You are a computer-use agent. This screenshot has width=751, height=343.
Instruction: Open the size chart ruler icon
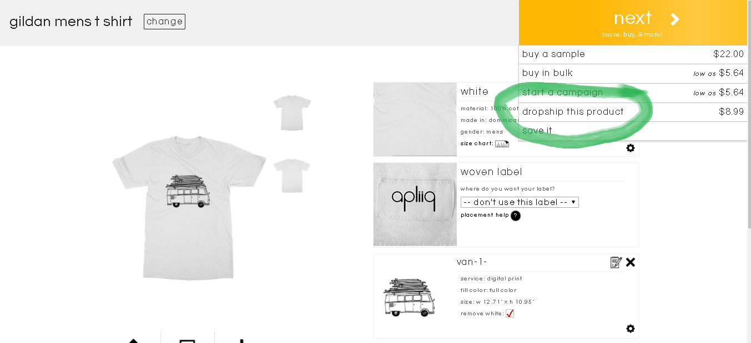(502, 144)
